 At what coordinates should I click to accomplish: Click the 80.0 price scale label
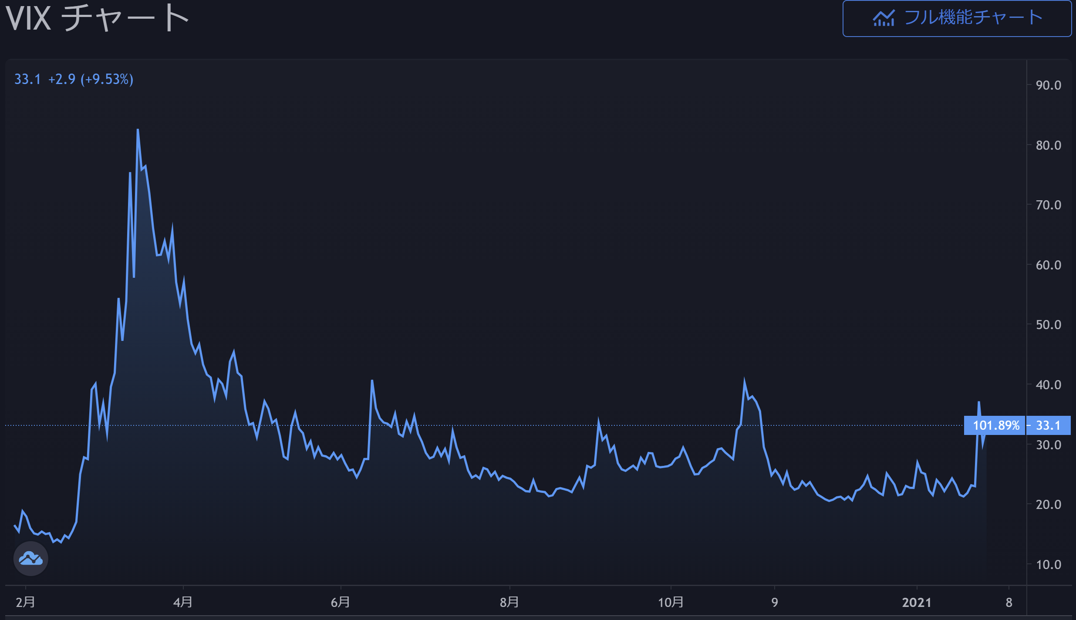tap(1048, 145)
